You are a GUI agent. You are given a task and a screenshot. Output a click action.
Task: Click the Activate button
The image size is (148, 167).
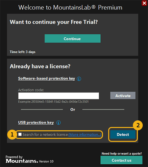point(123,96)
